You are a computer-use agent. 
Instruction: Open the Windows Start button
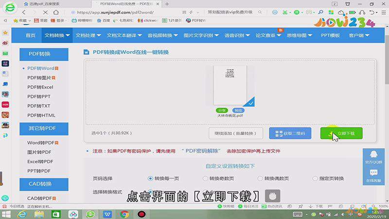(x=6, y=214)
